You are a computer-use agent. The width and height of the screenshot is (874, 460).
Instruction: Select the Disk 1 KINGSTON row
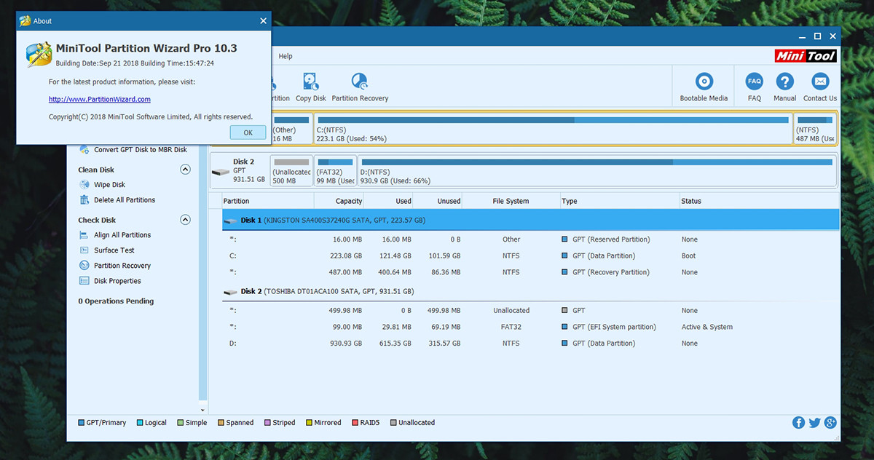coord(531,220)
